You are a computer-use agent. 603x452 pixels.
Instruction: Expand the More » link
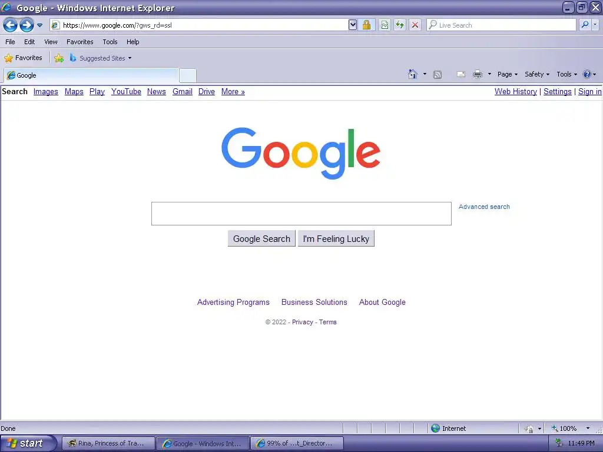pyautogui.click(x=233, y=91)
